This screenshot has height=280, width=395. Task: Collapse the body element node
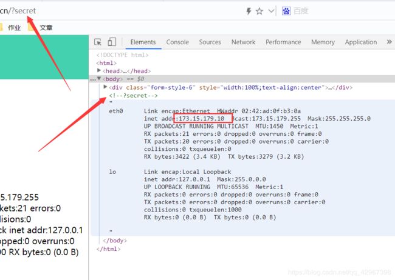point(99,79)
